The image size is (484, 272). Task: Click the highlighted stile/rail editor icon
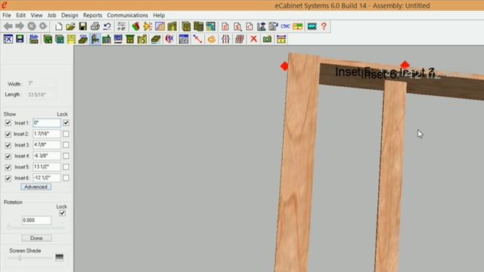point(95,39)
